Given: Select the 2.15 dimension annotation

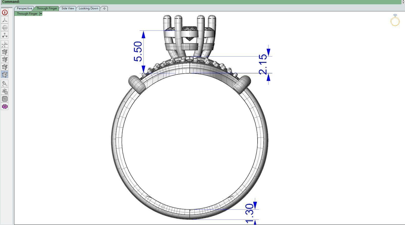Looking at the screenshot, I should click(x=263, y=64).
